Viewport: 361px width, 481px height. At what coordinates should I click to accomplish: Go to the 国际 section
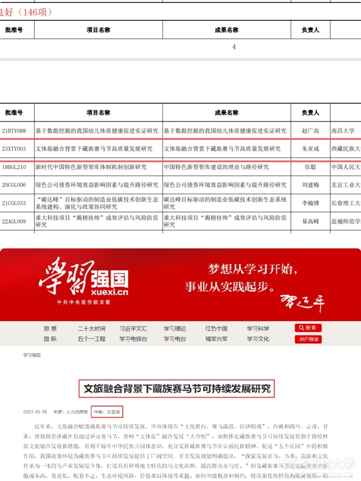pyautogui.click(x=50, y=339)
